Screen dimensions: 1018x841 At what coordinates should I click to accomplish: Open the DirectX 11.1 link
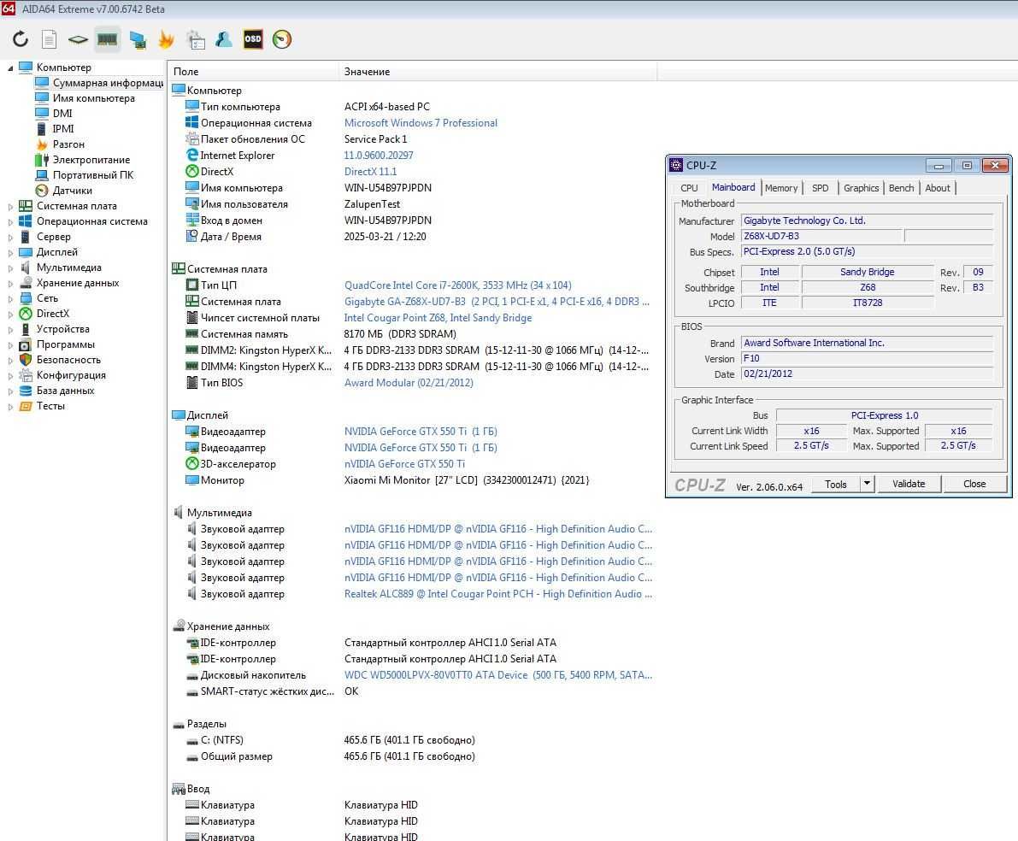click(370, 172)
